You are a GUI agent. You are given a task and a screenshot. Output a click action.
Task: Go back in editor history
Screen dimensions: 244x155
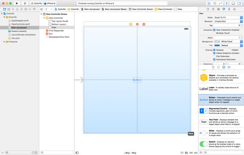tap(46, 9)
